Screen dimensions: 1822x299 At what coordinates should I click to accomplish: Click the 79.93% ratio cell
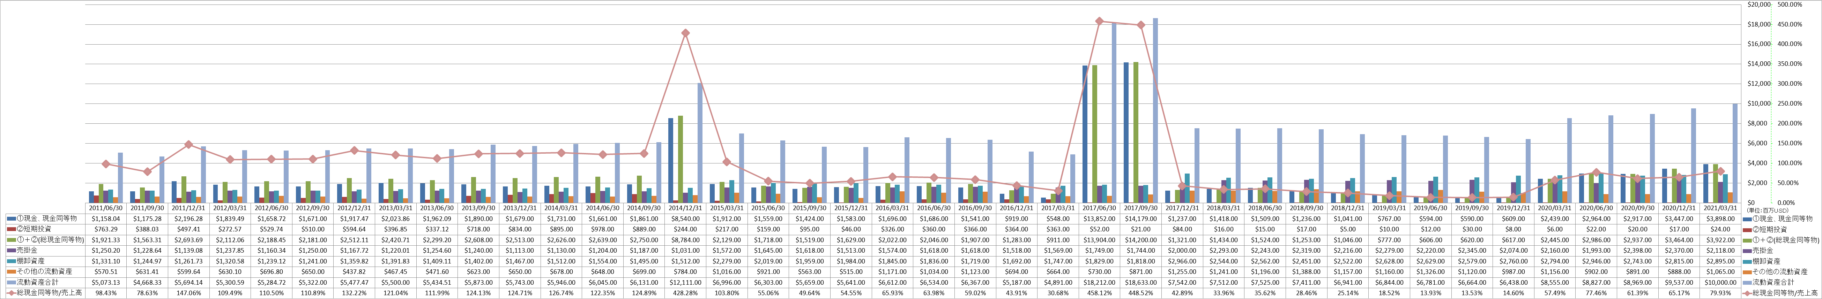(1720, 293)
